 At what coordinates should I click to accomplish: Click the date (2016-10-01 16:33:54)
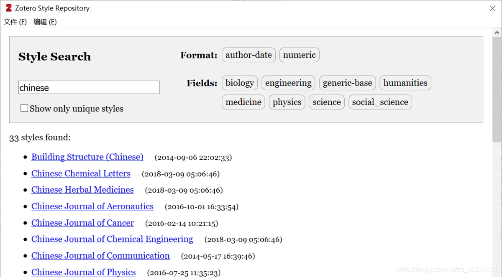[202, 207]
